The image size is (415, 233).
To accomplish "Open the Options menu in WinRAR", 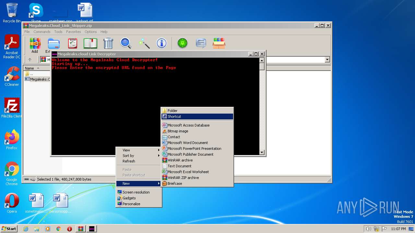I will coord(91,32).
